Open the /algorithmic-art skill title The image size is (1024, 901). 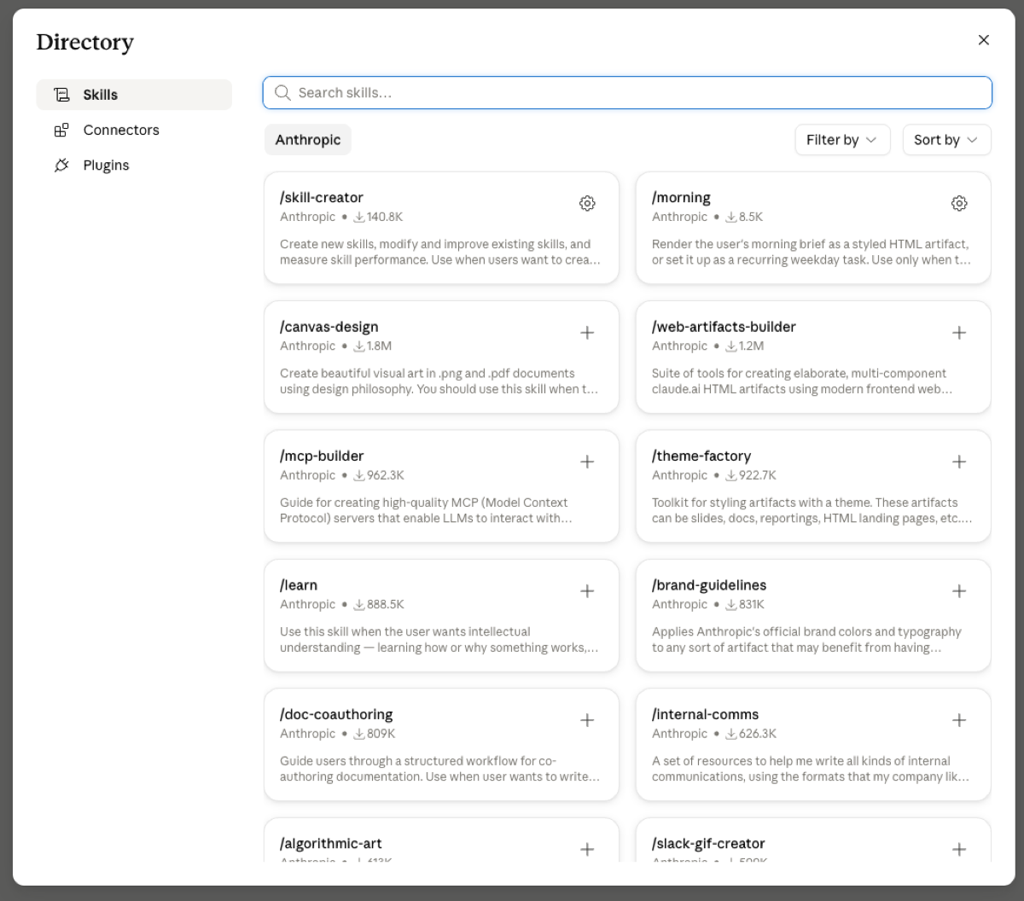click(332, 844)
